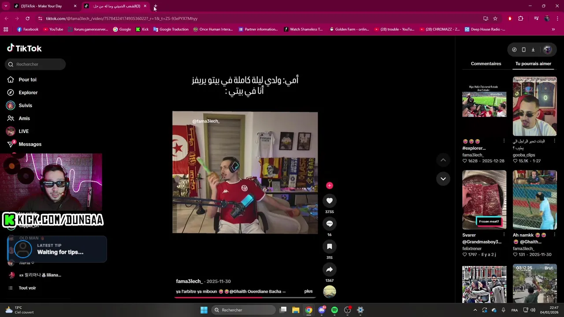564x317 pixels.
Task: Open options menu for #explorer video card
Action: coord(504,141)
